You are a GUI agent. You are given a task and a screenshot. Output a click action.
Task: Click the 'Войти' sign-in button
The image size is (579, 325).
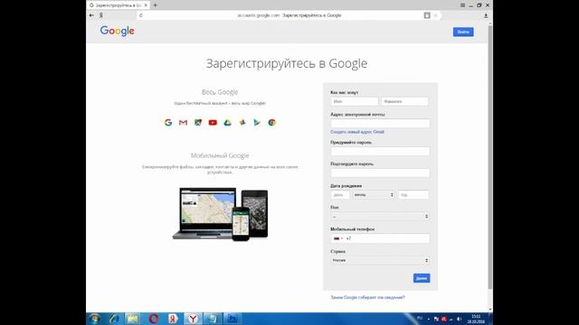[463, 32]
